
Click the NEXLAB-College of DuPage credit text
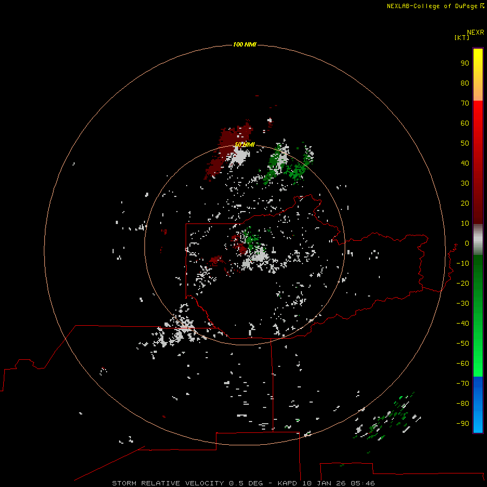pos(432,6)
